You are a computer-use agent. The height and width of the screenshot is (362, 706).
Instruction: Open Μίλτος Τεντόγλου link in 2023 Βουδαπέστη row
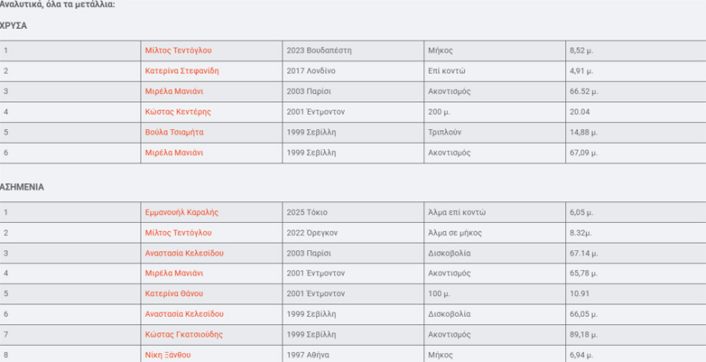point(178,51)
